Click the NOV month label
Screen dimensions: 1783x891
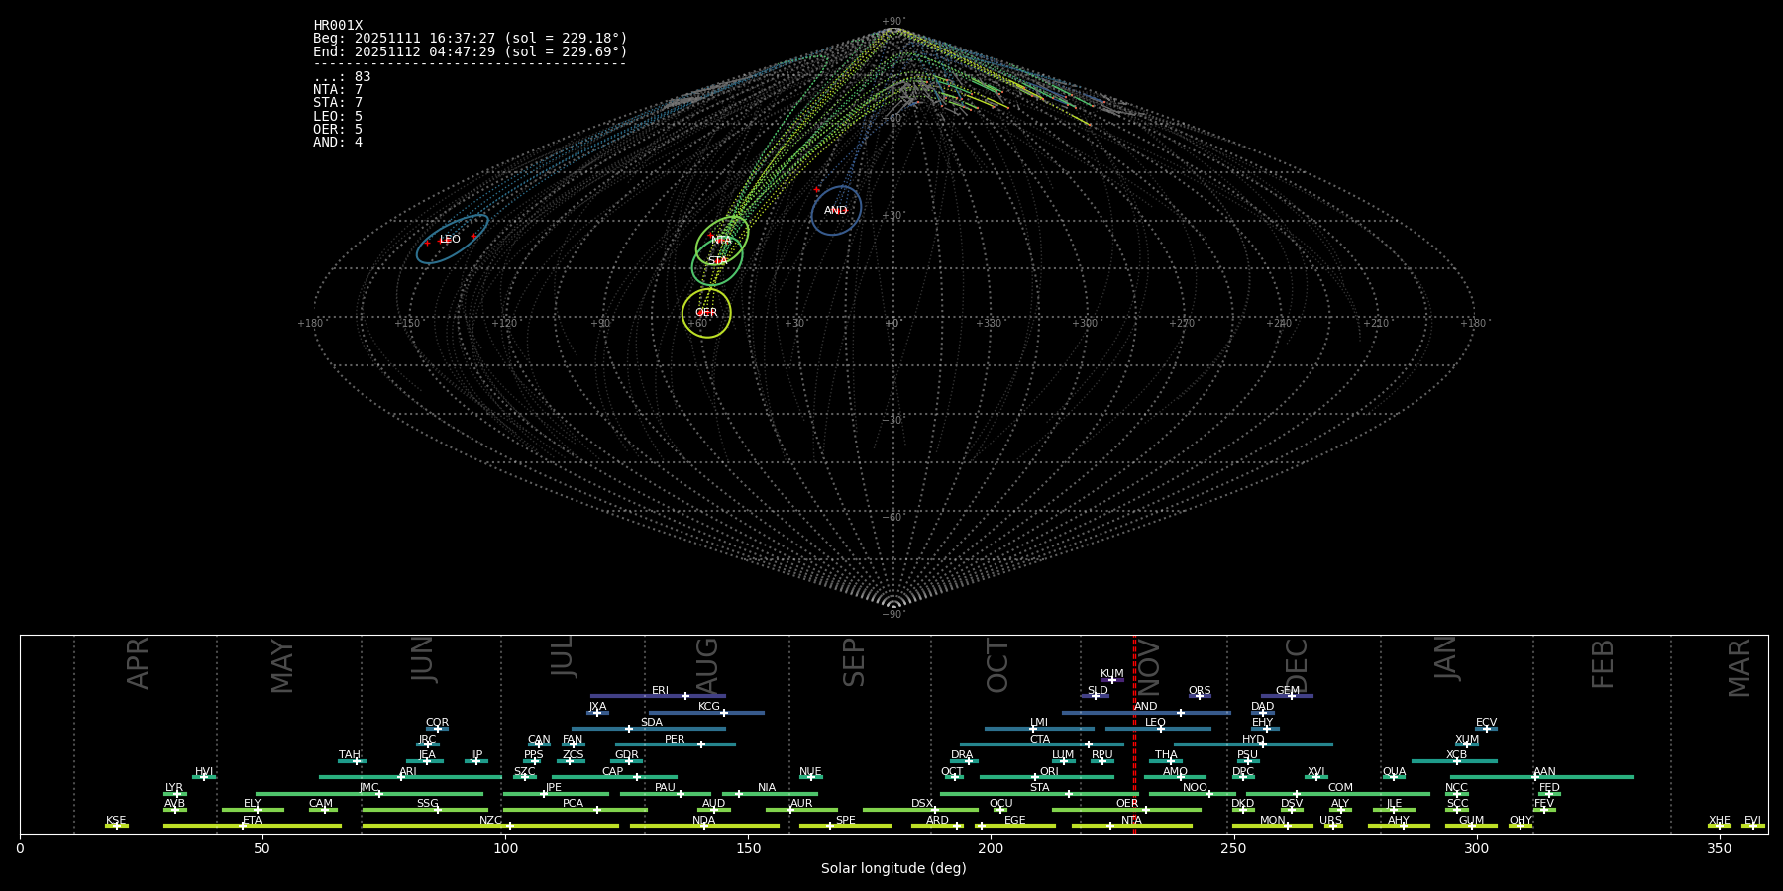[x=1148, y=665]
